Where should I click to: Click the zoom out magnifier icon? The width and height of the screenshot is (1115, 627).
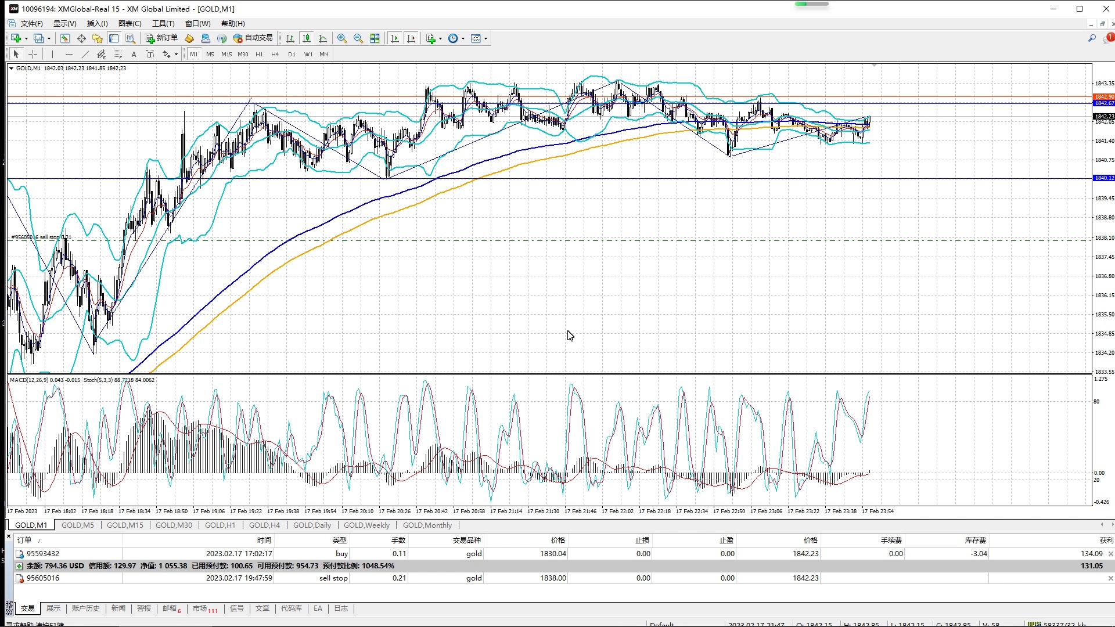pyautogui.click(x=358, y=38)
